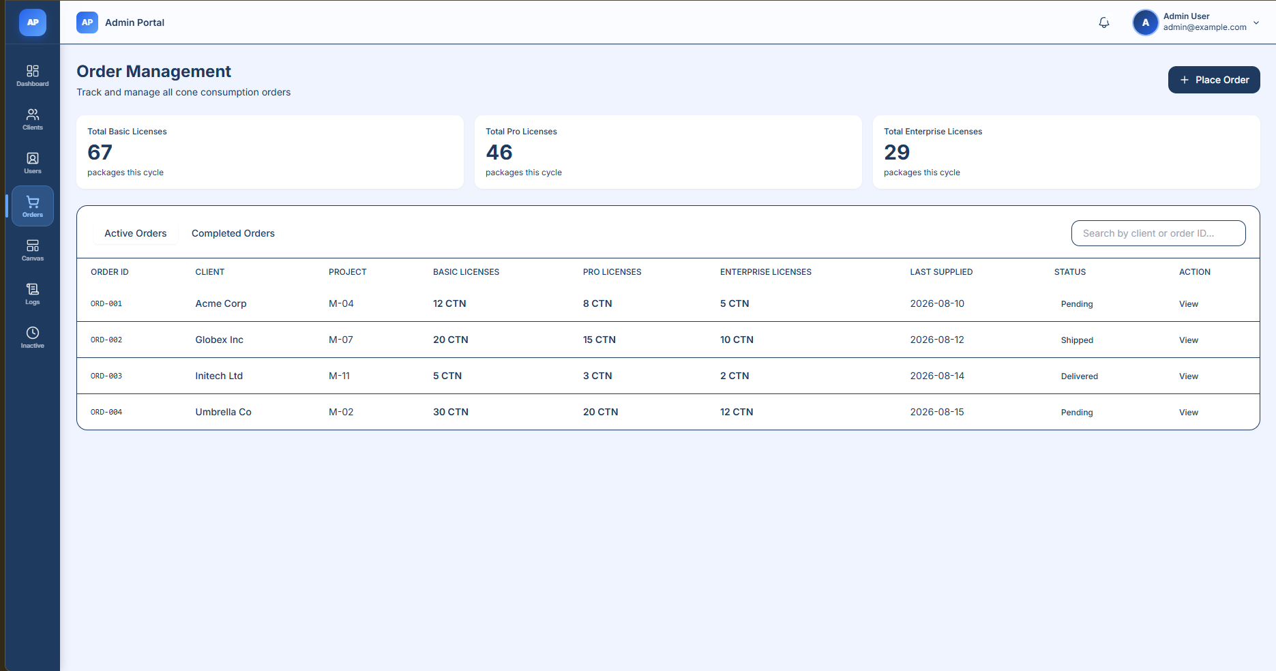Click 15 CTN pro licenses value
The height and width of the screenshot is (671, 1276).
click(599, 340)
